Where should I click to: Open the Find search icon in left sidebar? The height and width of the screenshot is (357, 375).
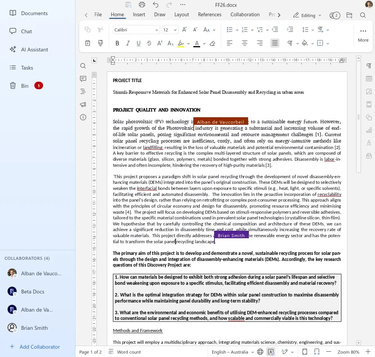(x=83, y=66)
